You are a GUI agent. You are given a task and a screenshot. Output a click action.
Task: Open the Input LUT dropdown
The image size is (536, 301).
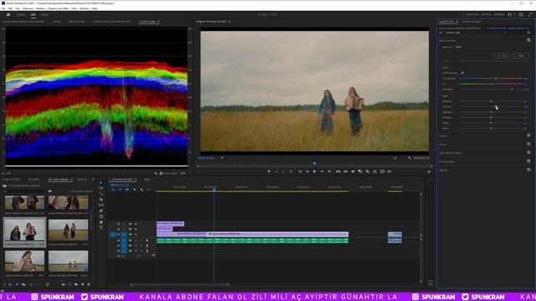coord(477,47)
